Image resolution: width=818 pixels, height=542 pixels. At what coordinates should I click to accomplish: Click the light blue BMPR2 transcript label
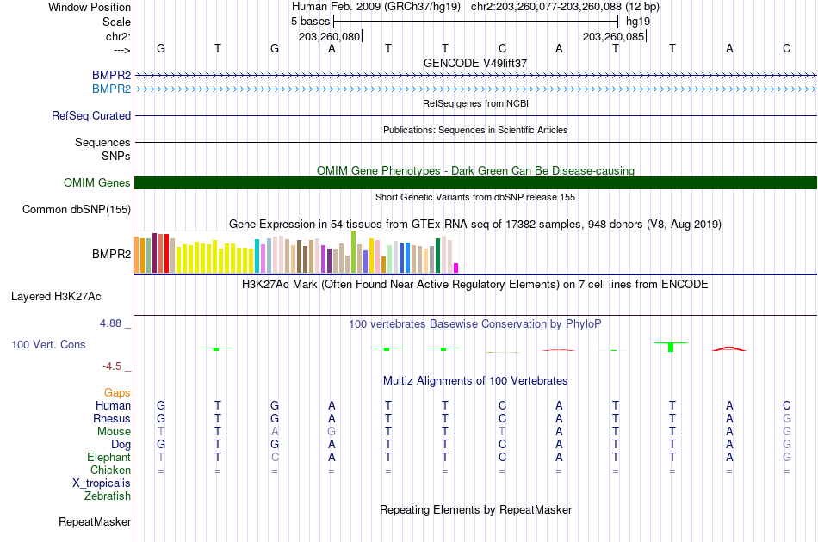tap(111, 89)
